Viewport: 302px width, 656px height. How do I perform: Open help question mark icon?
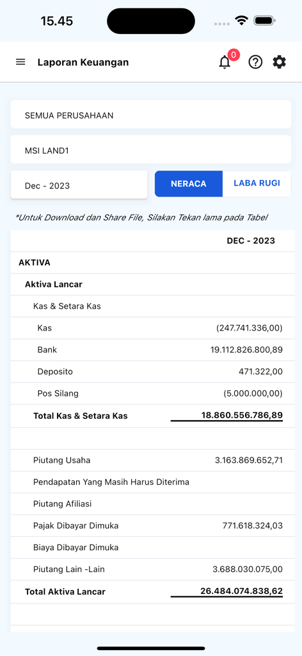[x=255, y=62]
